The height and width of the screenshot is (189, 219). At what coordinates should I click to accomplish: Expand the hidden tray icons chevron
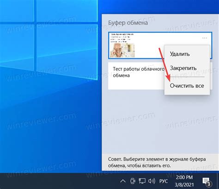pos(123,181)
